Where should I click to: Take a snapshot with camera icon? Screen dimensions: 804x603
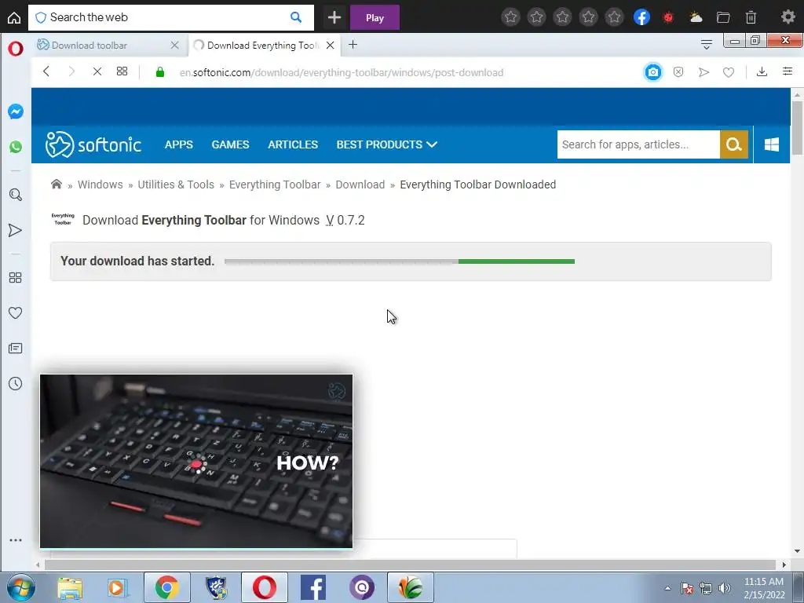click(652, 72)
